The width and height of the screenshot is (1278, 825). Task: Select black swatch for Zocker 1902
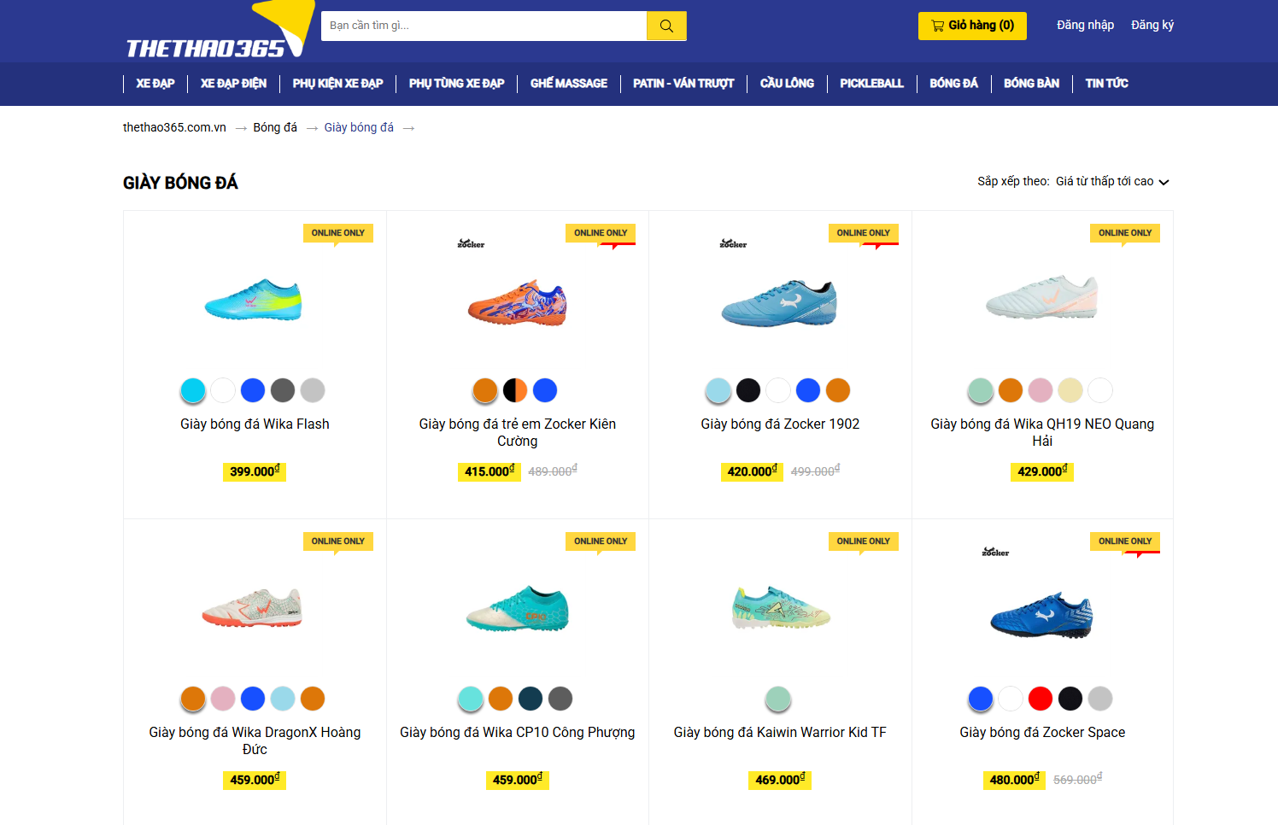[748, 390]
